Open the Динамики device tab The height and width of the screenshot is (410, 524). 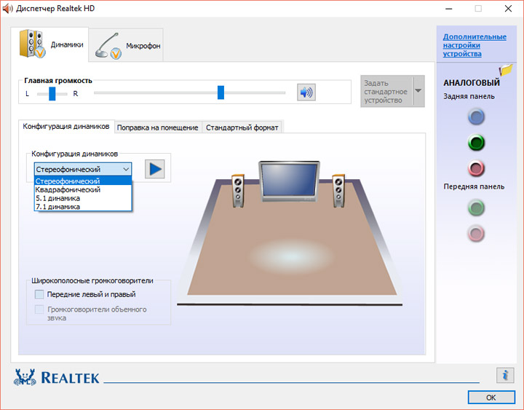coord(49,44)
